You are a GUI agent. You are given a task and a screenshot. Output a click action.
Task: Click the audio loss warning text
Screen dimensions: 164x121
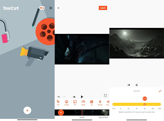(x=137, y=112)
